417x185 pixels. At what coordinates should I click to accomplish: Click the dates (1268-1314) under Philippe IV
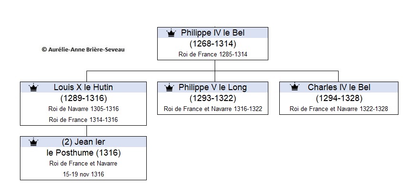(213, 44)
